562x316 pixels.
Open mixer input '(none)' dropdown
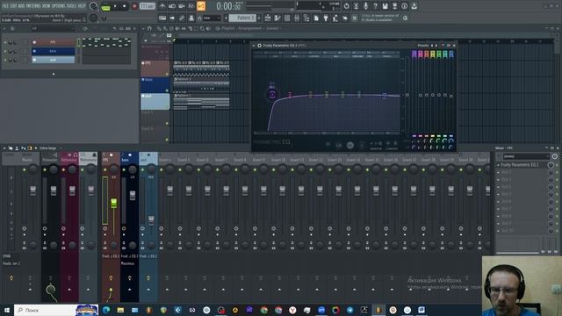[x=526, y=156]
